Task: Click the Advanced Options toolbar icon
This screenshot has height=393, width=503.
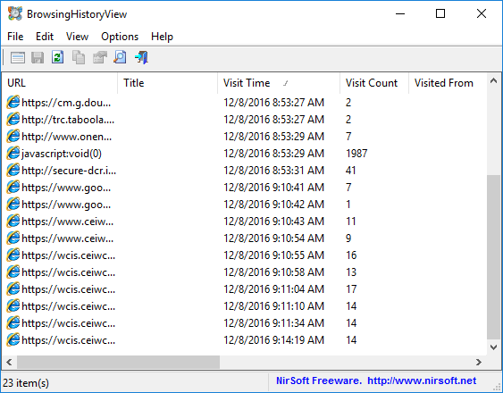Action: pos(18,58)
